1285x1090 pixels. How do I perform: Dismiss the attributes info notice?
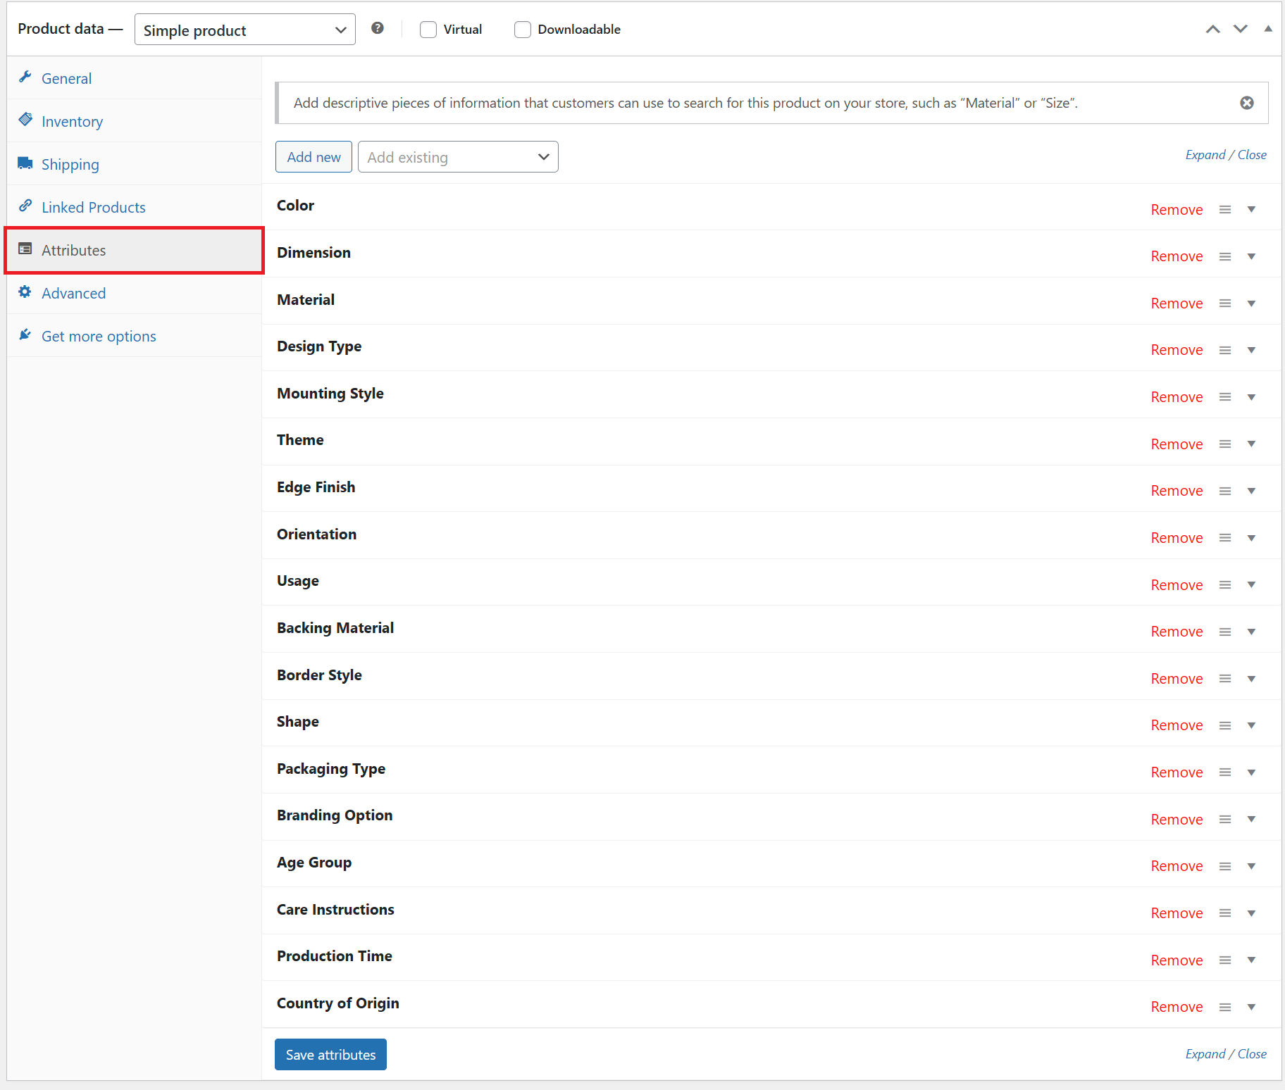click(1247, 103)
